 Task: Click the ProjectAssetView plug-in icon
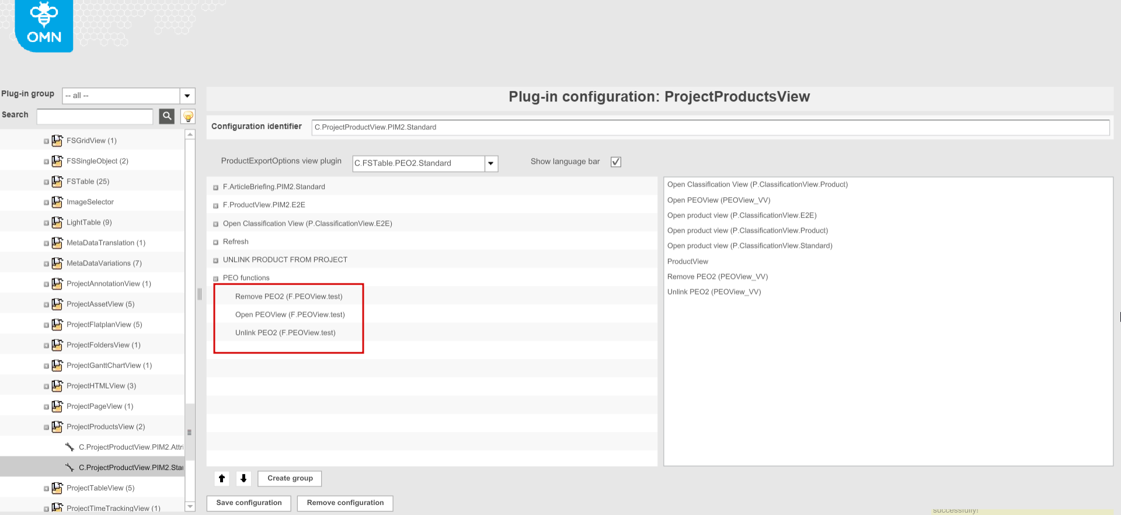pyautogui.click(x=57, y=304)
